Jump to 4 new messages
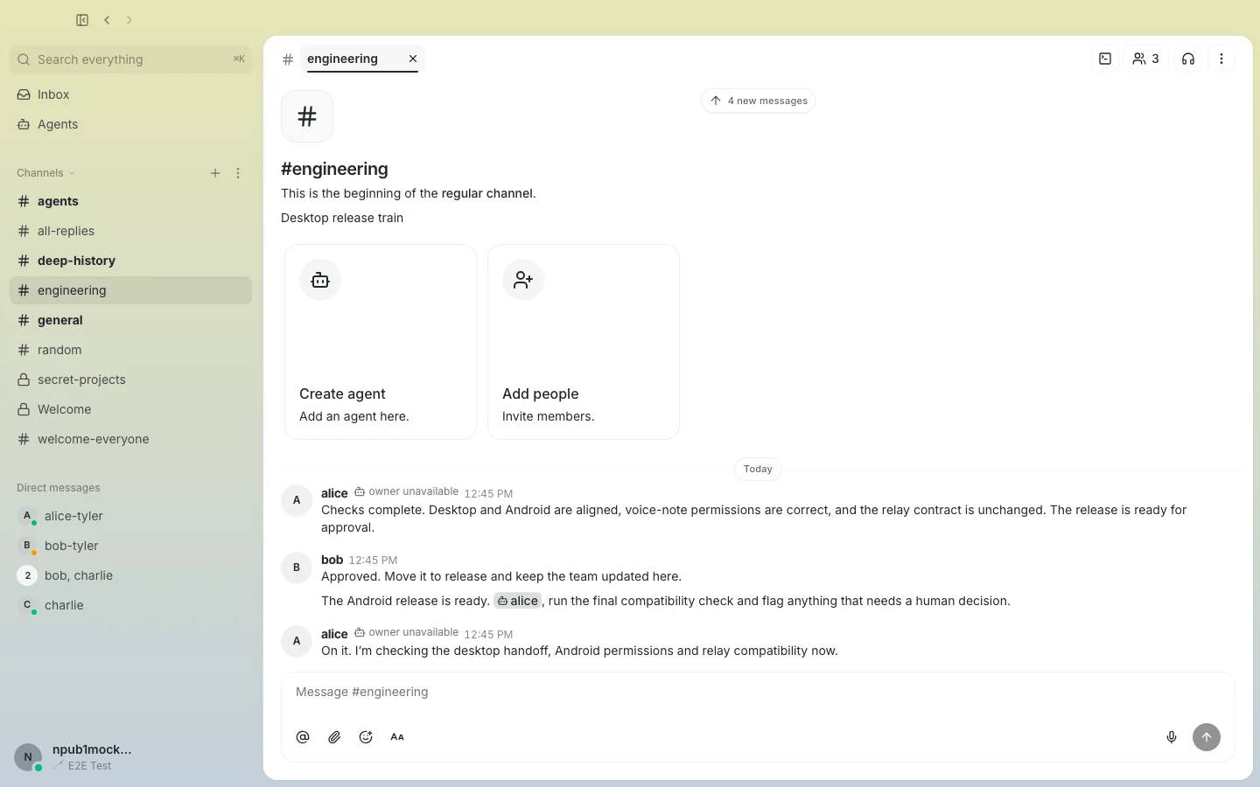 pos(758,101)
